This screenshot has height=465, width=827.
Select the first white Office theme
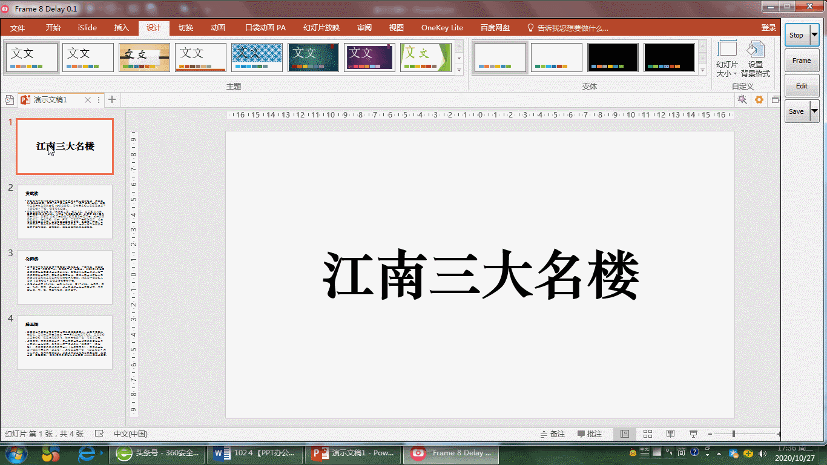pyautogui.click(x=32, y=58)
